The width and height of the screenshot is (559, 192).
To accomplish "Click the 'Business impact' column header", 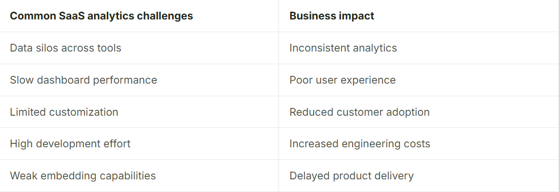I will pos(419,16).
